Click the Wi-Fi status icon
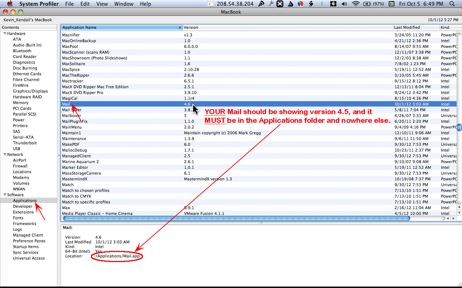Screen dimensions: 462x288 (356, 4)
